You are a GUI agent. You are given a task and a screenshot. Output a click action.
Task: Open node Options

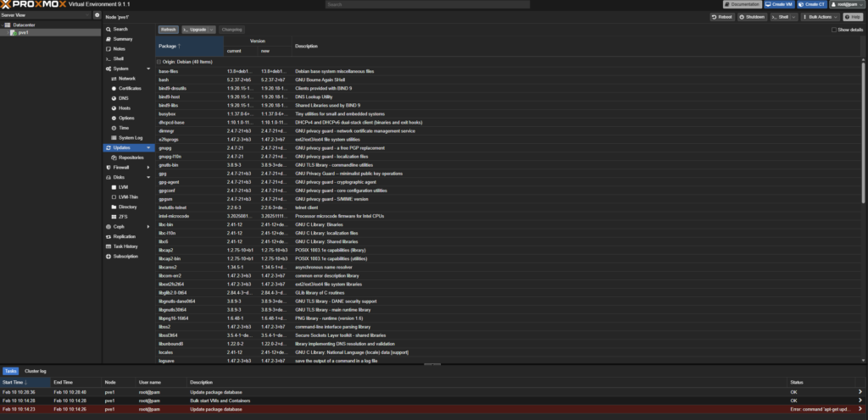pyautogui.click(x=126, y=119)
